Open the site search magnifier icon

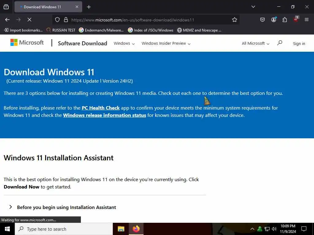click(x=280, y=43)
